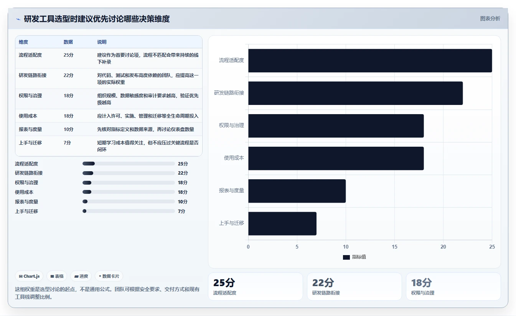The height and width of the screenshot is (316, 516).
Task: Click the 研发链路衔接 table row name
Action: click(33, 75)
